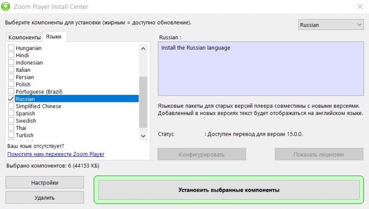Switch to the Компоненты tab
369x209 pixels.
click(25, 37)
